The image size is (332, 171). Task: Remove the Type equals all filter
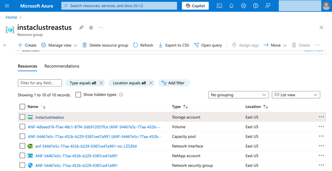tap(101, 83)
